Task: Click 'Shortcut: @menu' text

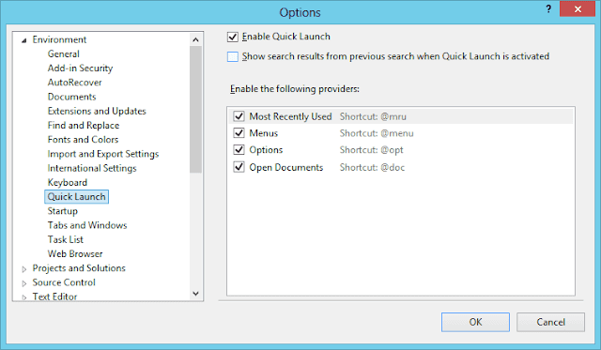Action: (x=377, y=133)
